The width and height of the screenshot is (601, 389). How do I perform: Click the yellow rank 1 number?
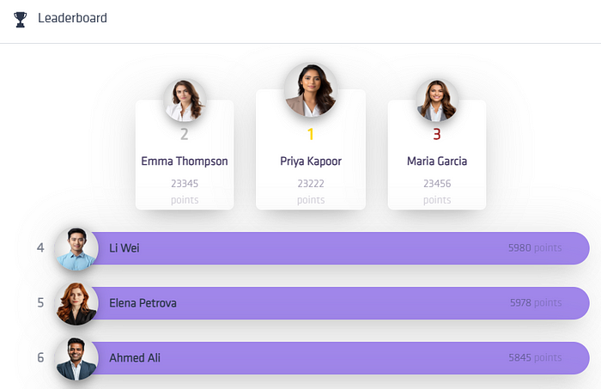tap(311, 134)
